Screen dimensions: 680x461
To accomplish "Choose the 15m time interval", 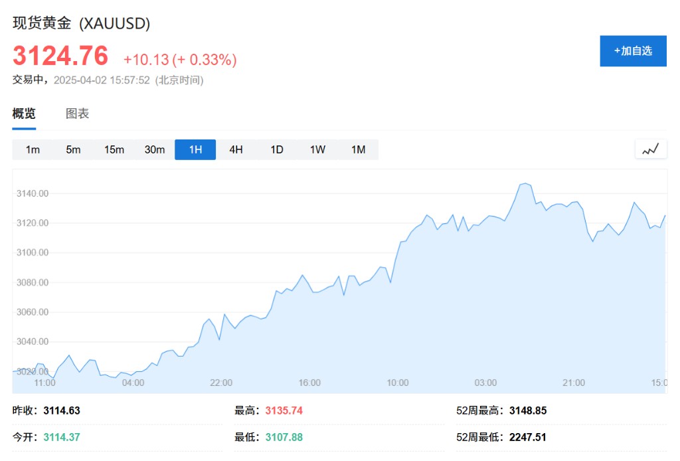I will (x=114, y=149).
